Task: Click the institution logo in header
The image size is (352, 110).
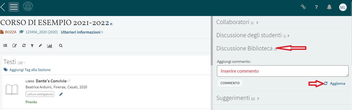Action: (x=28, y=6)
